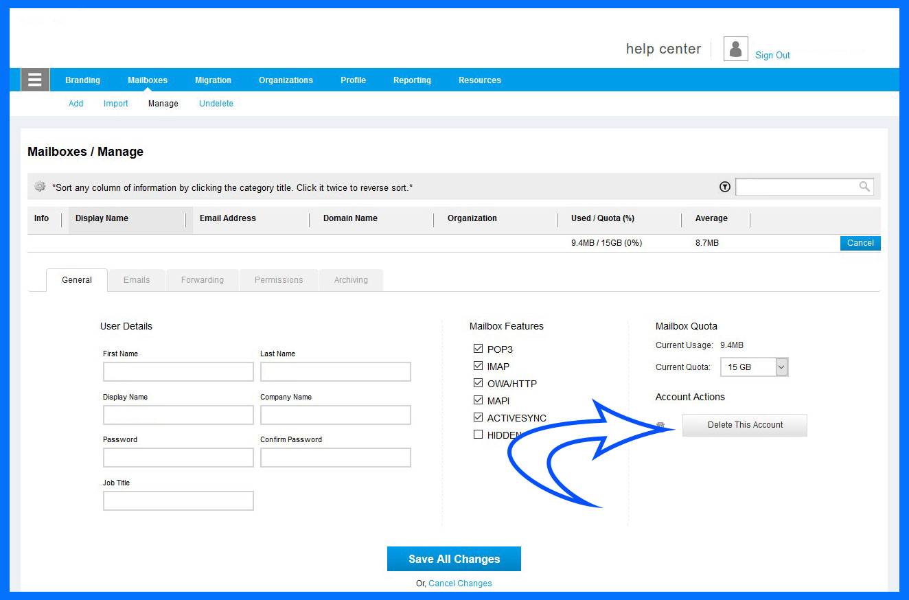Disable the ACTIVESYNC checkbox

(478, 417)
